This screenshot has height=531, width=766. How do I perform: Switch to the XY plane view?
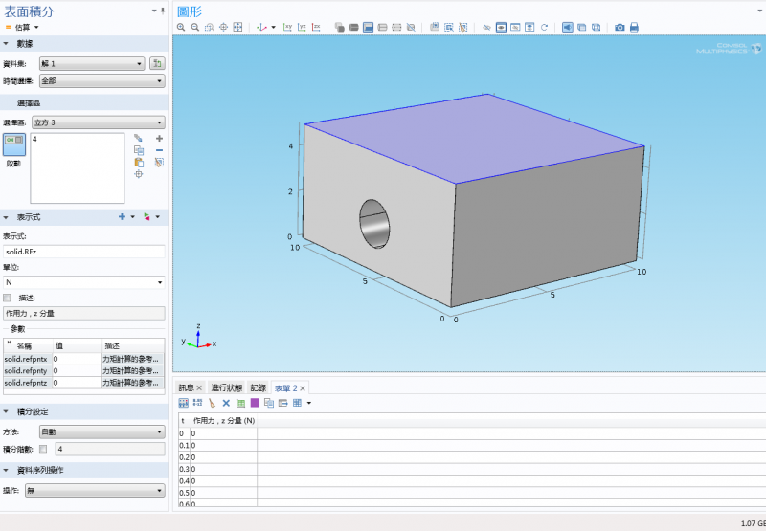[288, 27]
